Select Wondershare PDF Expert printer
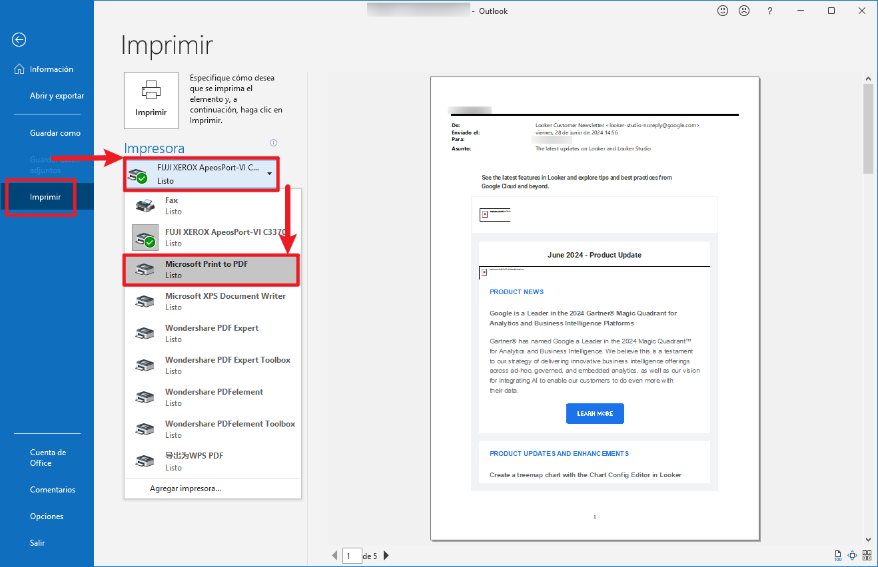This screenshot has width=878, height=567. point(213,333)
